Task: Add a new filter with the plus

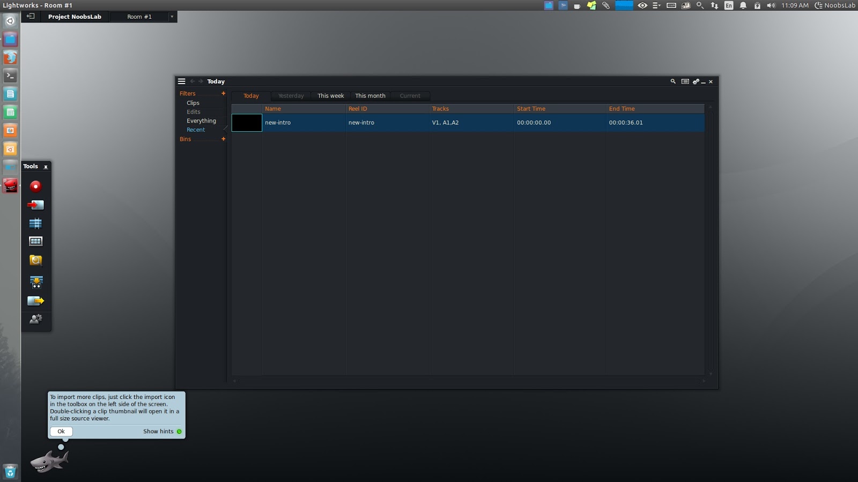Action: point(224,94)
